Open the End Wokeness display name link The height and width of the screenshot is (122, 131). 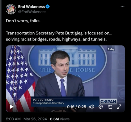click(x=31, y=7)
